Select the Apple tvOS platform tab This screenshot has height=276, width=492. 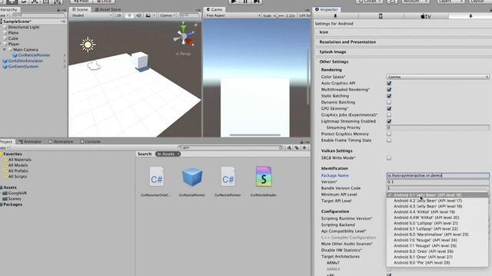coord(426,16)
